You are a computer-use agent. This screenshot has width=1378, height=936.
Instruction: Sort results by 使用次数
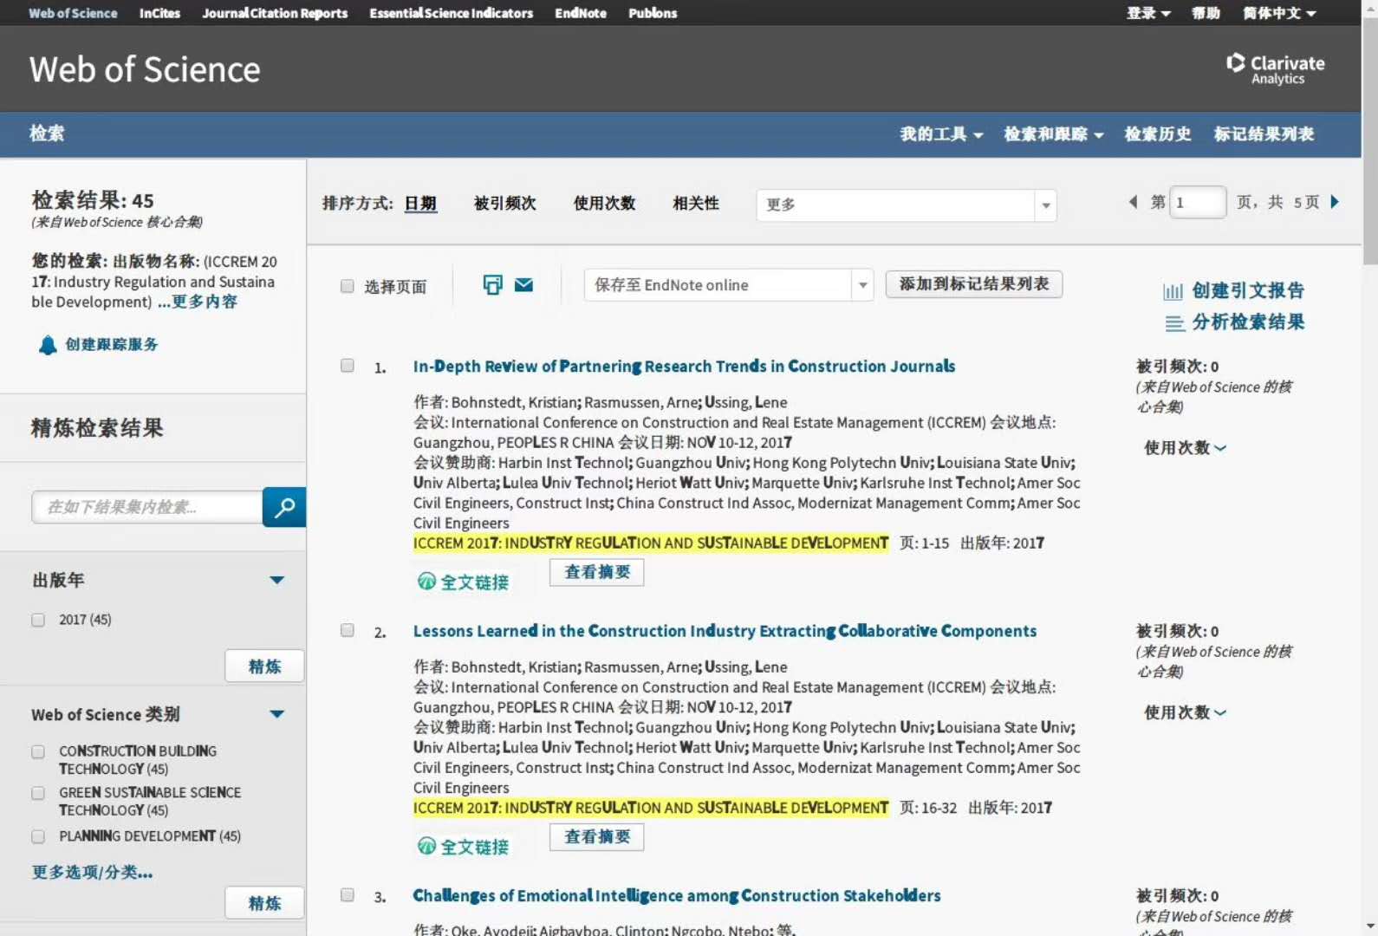click(x=605, y=204)
